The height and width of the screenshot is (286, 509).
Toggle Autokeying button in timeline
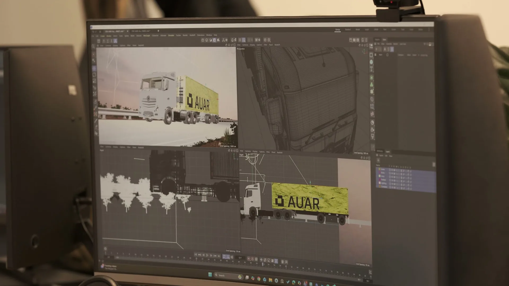pos(252,259)
